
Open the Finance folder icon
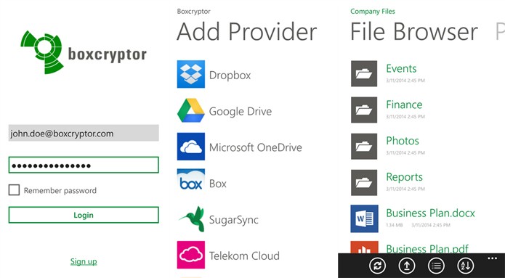pos(364,110)
